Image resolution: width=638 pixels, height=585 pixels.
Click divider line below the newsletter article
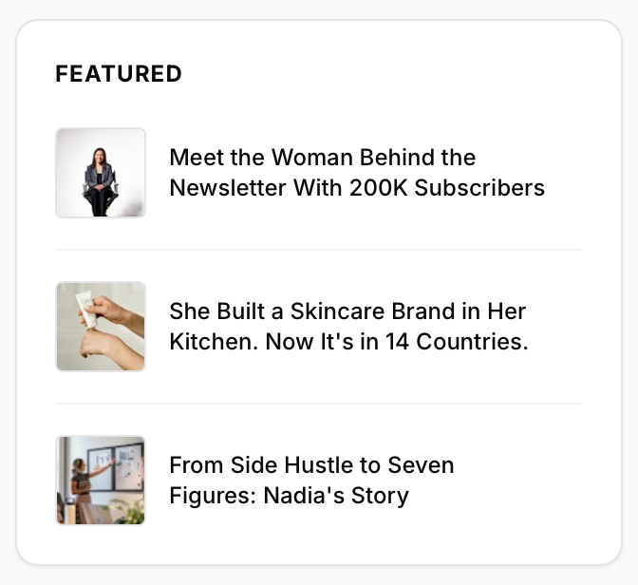click(319, 250)
